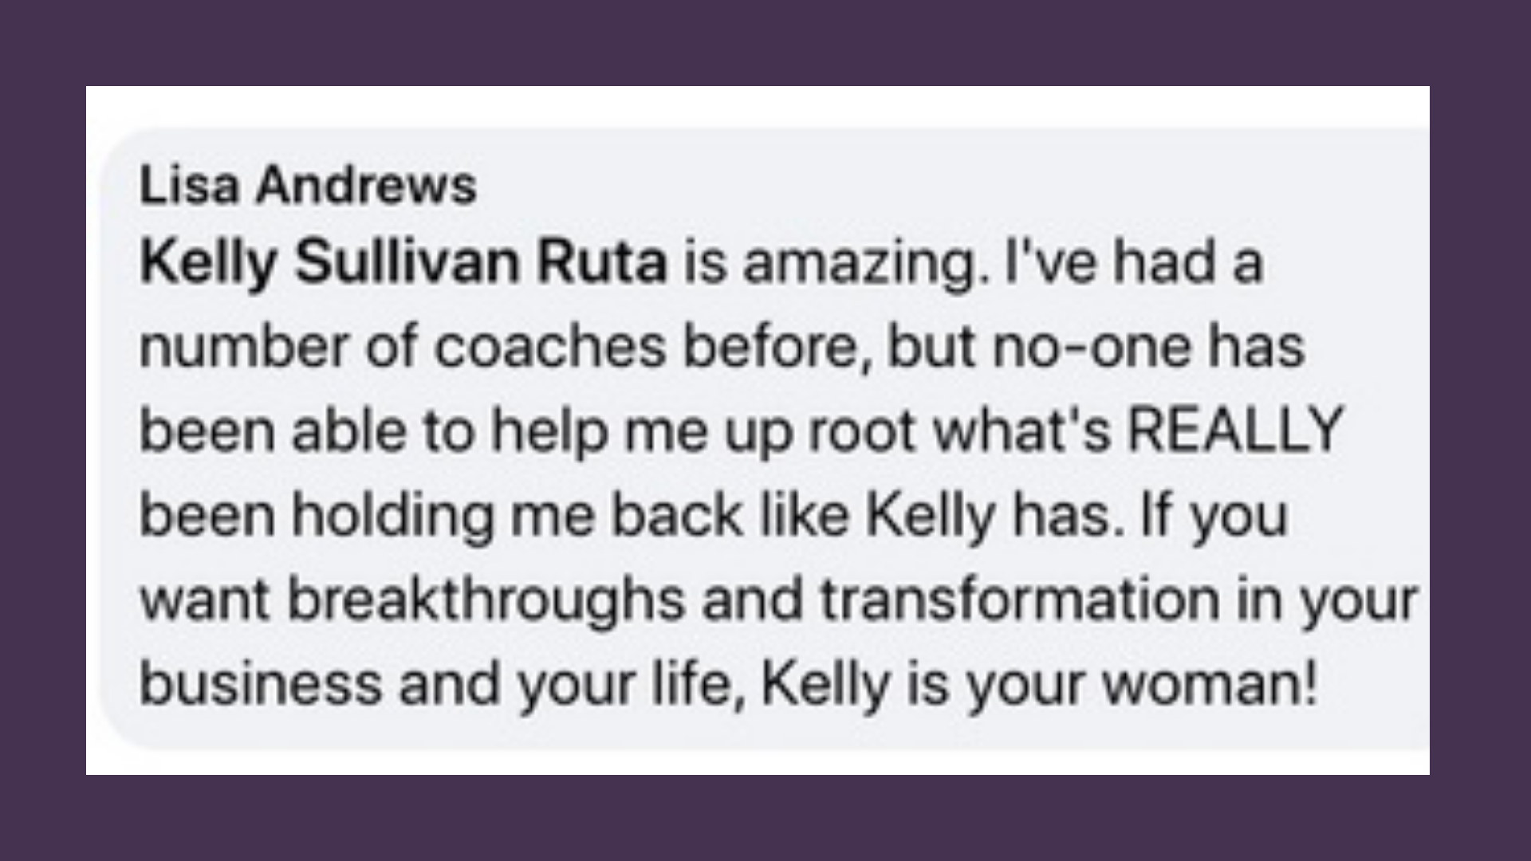This screenshot has width=1531, height=861.
Task: Click the word "transformation" in the comment
Action: (1019, 599)
